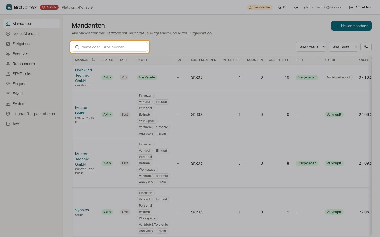
Task: Open Nordwind Technik GmbH tenant
Action: point(83,75)
